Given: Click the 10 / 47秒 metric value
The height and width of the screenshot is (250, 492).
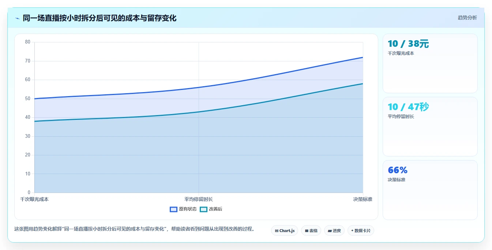Looking at the screenshot, I should (408, 107).
